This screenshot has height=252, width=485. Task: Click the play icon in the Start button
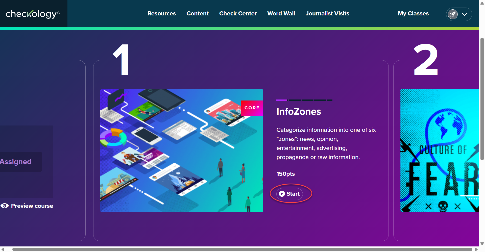pyautogui.click(x=282, y=194)
